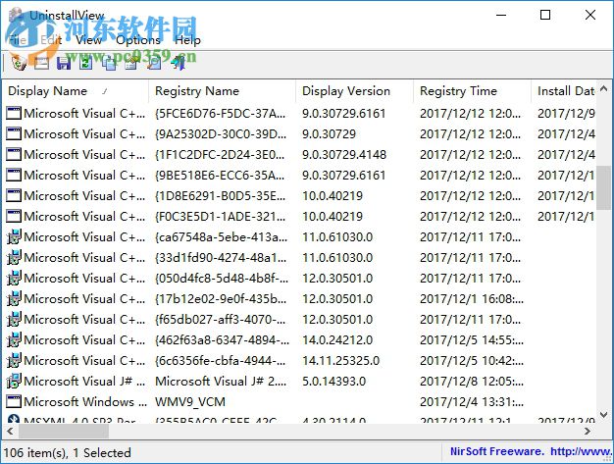Click the installer icon for registry {33d1fd90-4274-48a1...
This screenshot has height=464, width=614.
click(x=14, y=258)
